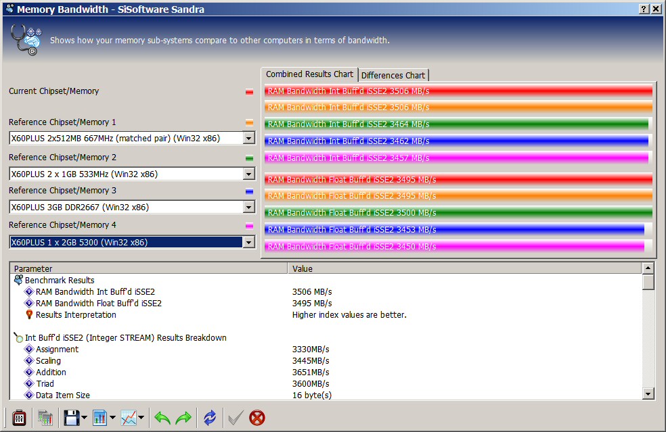Click the Addition value '3651MB/s'
The height and width of the screenshot is (432, 666).
(311, 372)
